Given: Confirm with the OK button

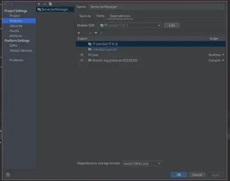Looking at the screenshot, I should (x=179, y=175).
